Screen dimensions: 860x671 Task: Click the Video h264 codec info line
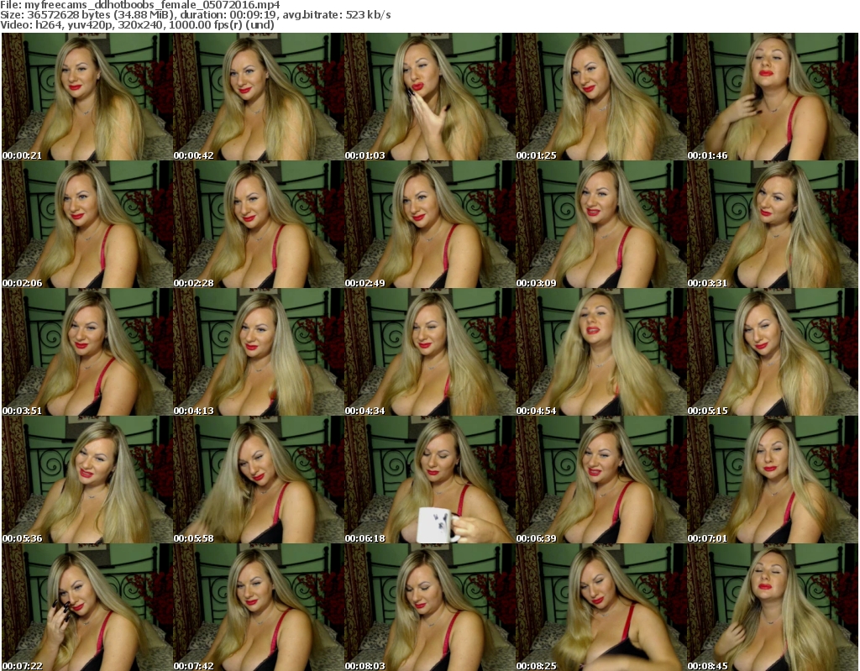coord(137,24)
